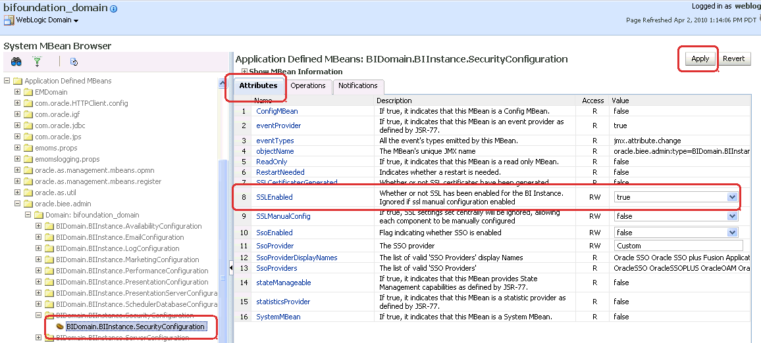Click the EMDomain folder icon
The image size is (761, 343).
coord(28,92)
